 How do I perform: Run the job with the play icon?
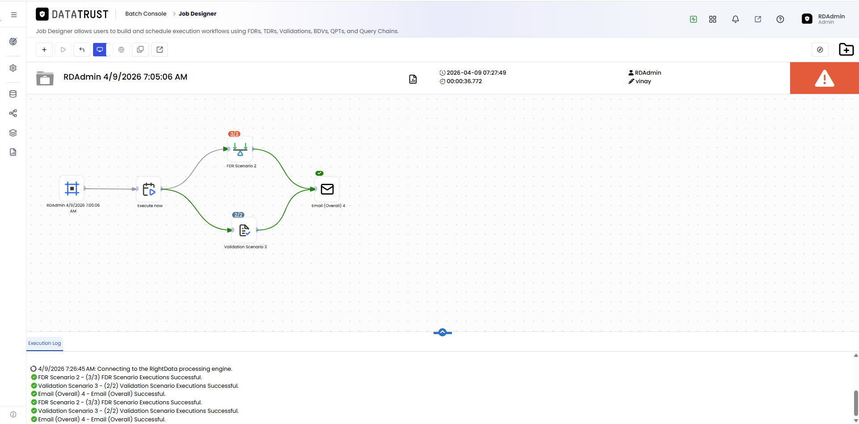[x=63, y=50]
